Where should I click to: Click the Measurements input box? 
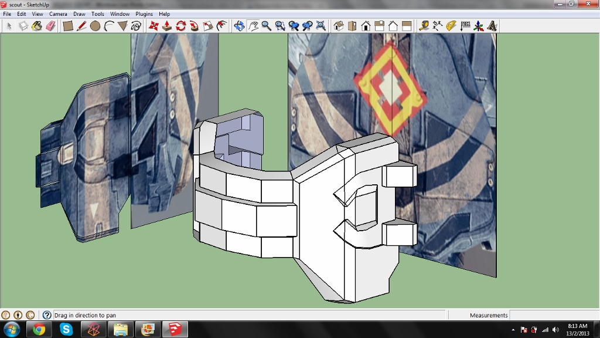pyautogui.click(x=554, y=315)
